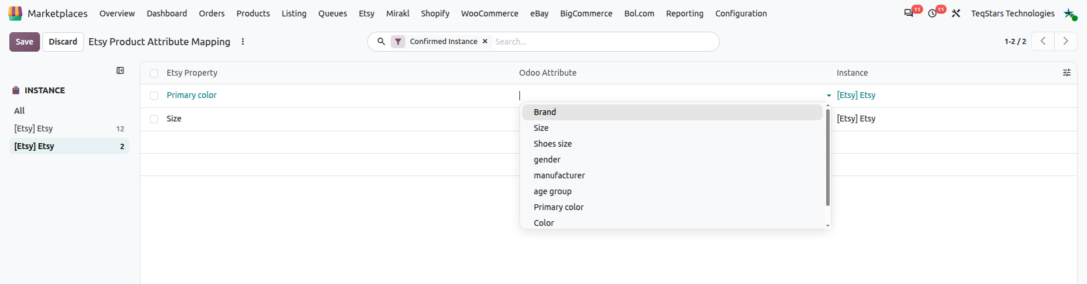1087x284 pixels.
Task: Open the Bol.com menu
Action: tap(639, 13)
